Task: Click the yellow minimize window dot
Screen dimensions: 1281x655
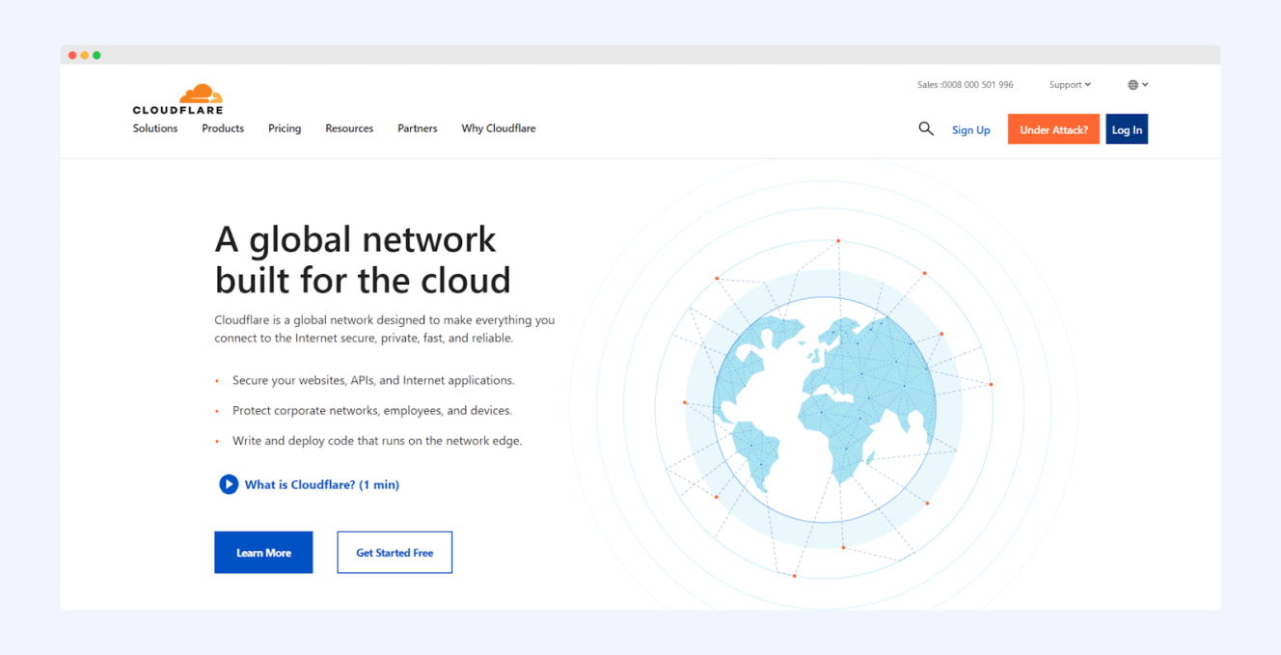Action: tap(85, 55)
